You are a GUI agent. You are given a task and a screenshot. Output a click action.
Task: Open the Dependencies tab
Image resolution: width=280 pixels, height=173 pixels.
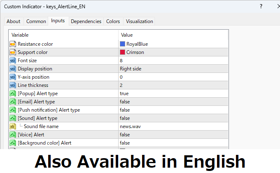tap(86, 21)
